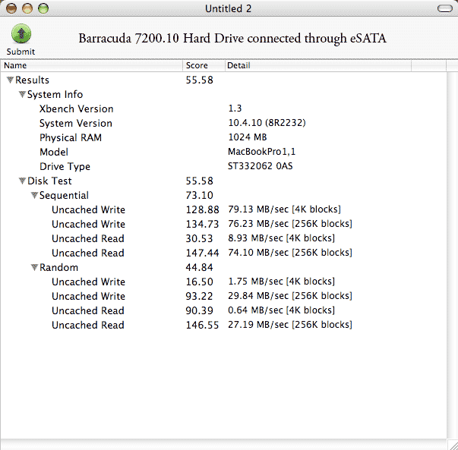Select the Sequential row label

coord(64,195)
